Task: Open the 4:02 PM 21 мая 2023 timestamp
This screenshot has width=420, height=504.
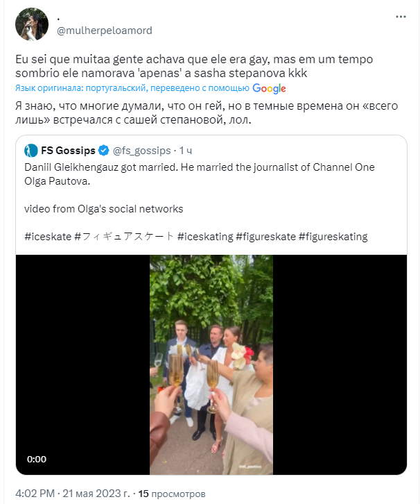Action: point(73,494)
